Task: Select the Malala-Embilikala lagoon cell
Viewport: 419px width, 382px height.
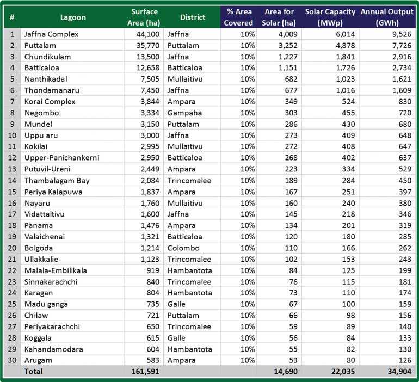Action: pos(72,270)
